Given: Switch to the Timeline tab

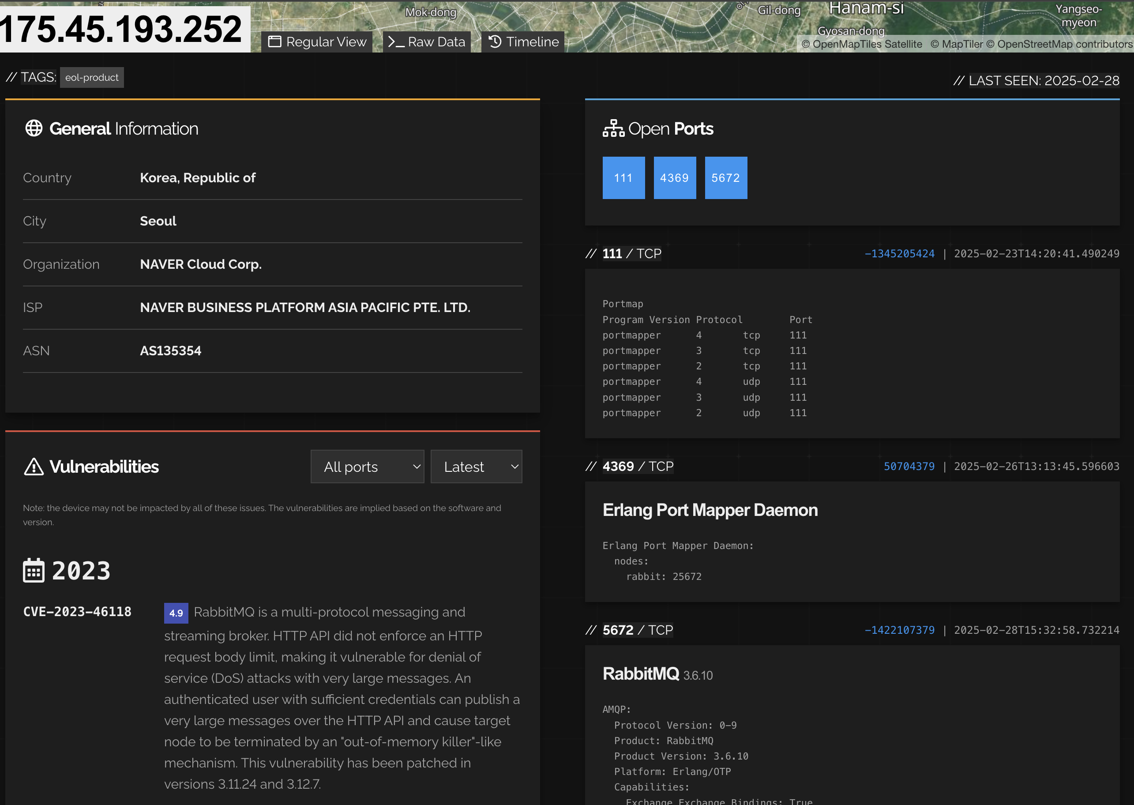Looking at the screenshot, I should tap(523, 41).
